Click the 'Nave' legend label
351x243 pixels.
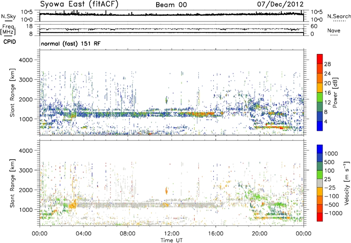point(333,31)
